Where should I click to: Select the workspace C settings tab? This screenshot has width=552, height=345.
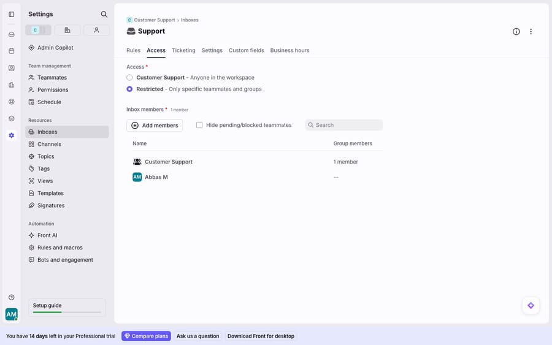coord(38,30)
